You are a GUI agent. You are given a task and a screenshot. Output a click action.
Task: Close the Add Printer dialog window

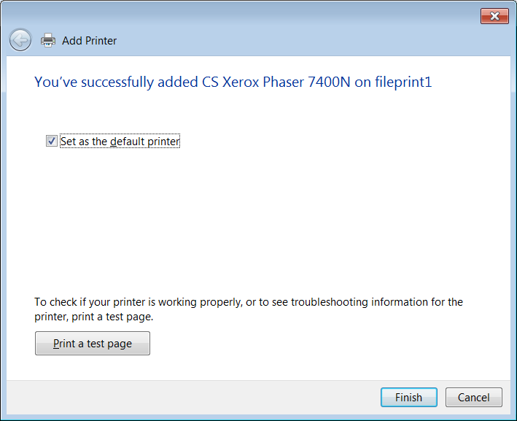tap(494, 16)
